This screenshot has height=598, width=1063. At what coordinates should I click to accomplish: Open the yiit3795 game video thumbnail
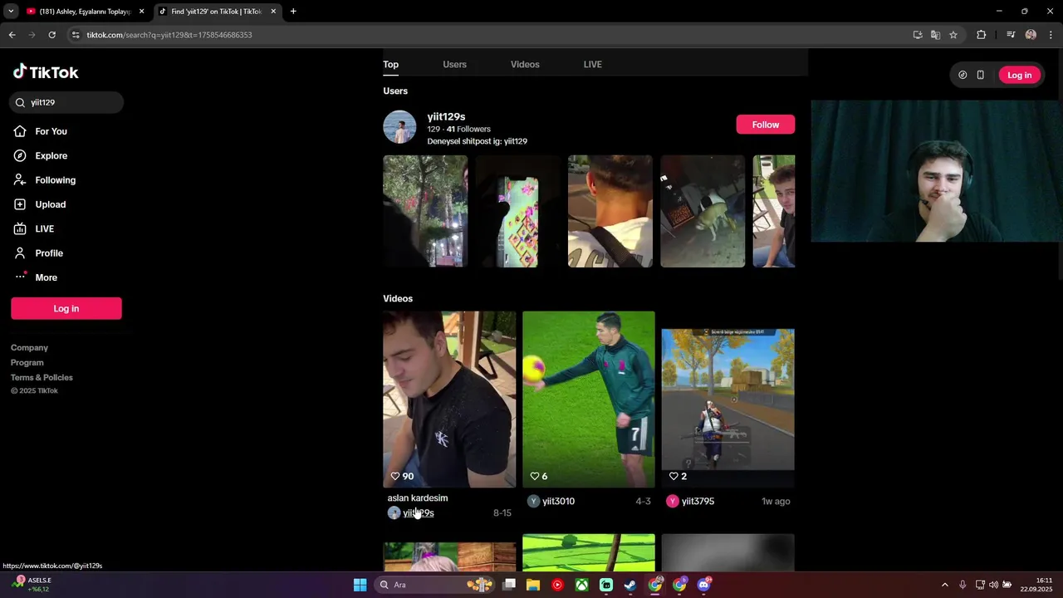click(727, 399)
